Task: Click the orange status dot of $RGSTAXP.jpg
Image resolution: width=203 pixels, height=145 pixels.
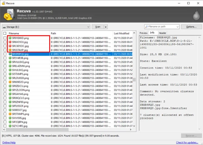Action: (10, 50)
